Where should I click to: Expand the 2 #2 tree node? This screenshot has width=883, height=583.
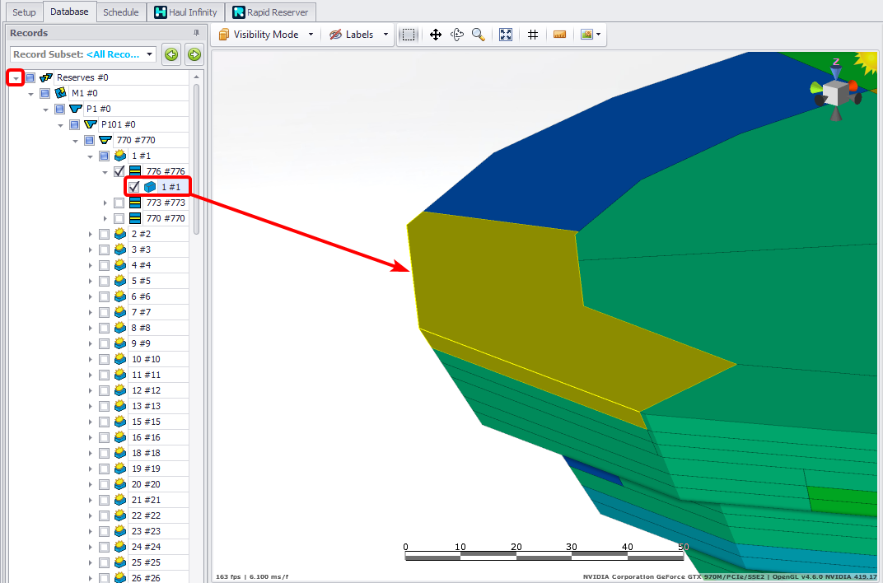point(91,234)
